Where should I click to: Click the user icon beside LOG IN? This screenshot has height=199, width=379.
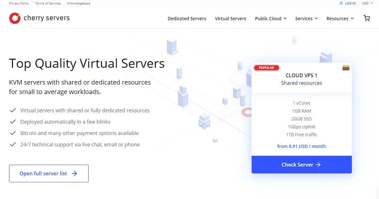tap(341, 3)
